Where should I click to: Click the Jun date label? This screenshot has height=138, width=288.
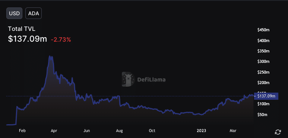click(86, 131)
